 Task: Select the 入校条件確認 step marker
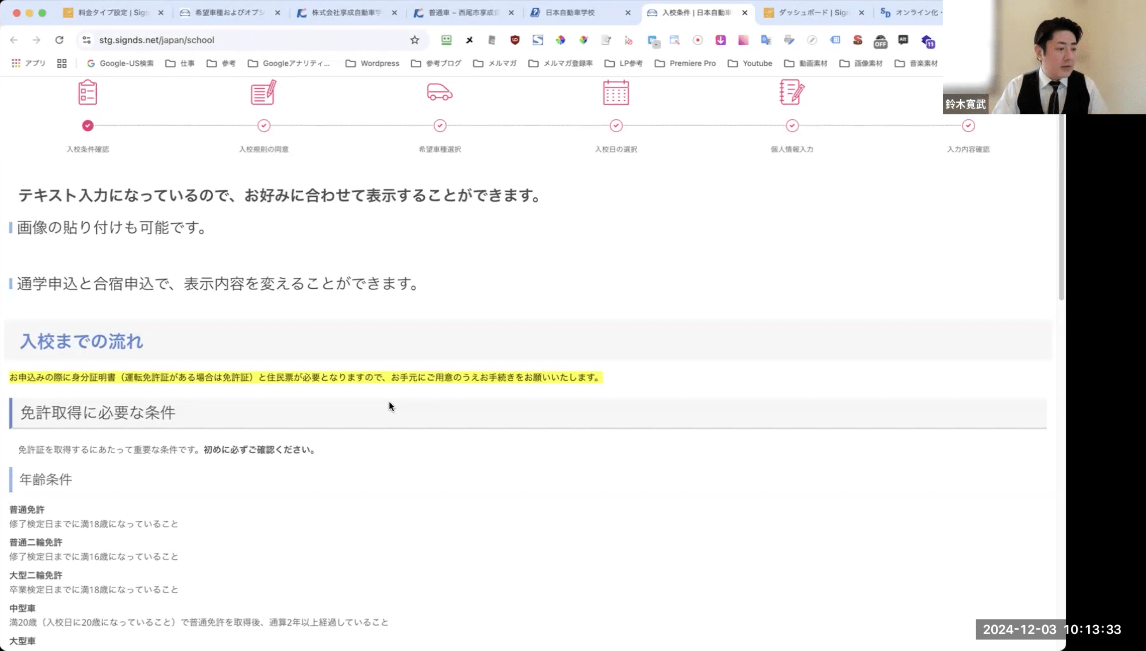88,126
